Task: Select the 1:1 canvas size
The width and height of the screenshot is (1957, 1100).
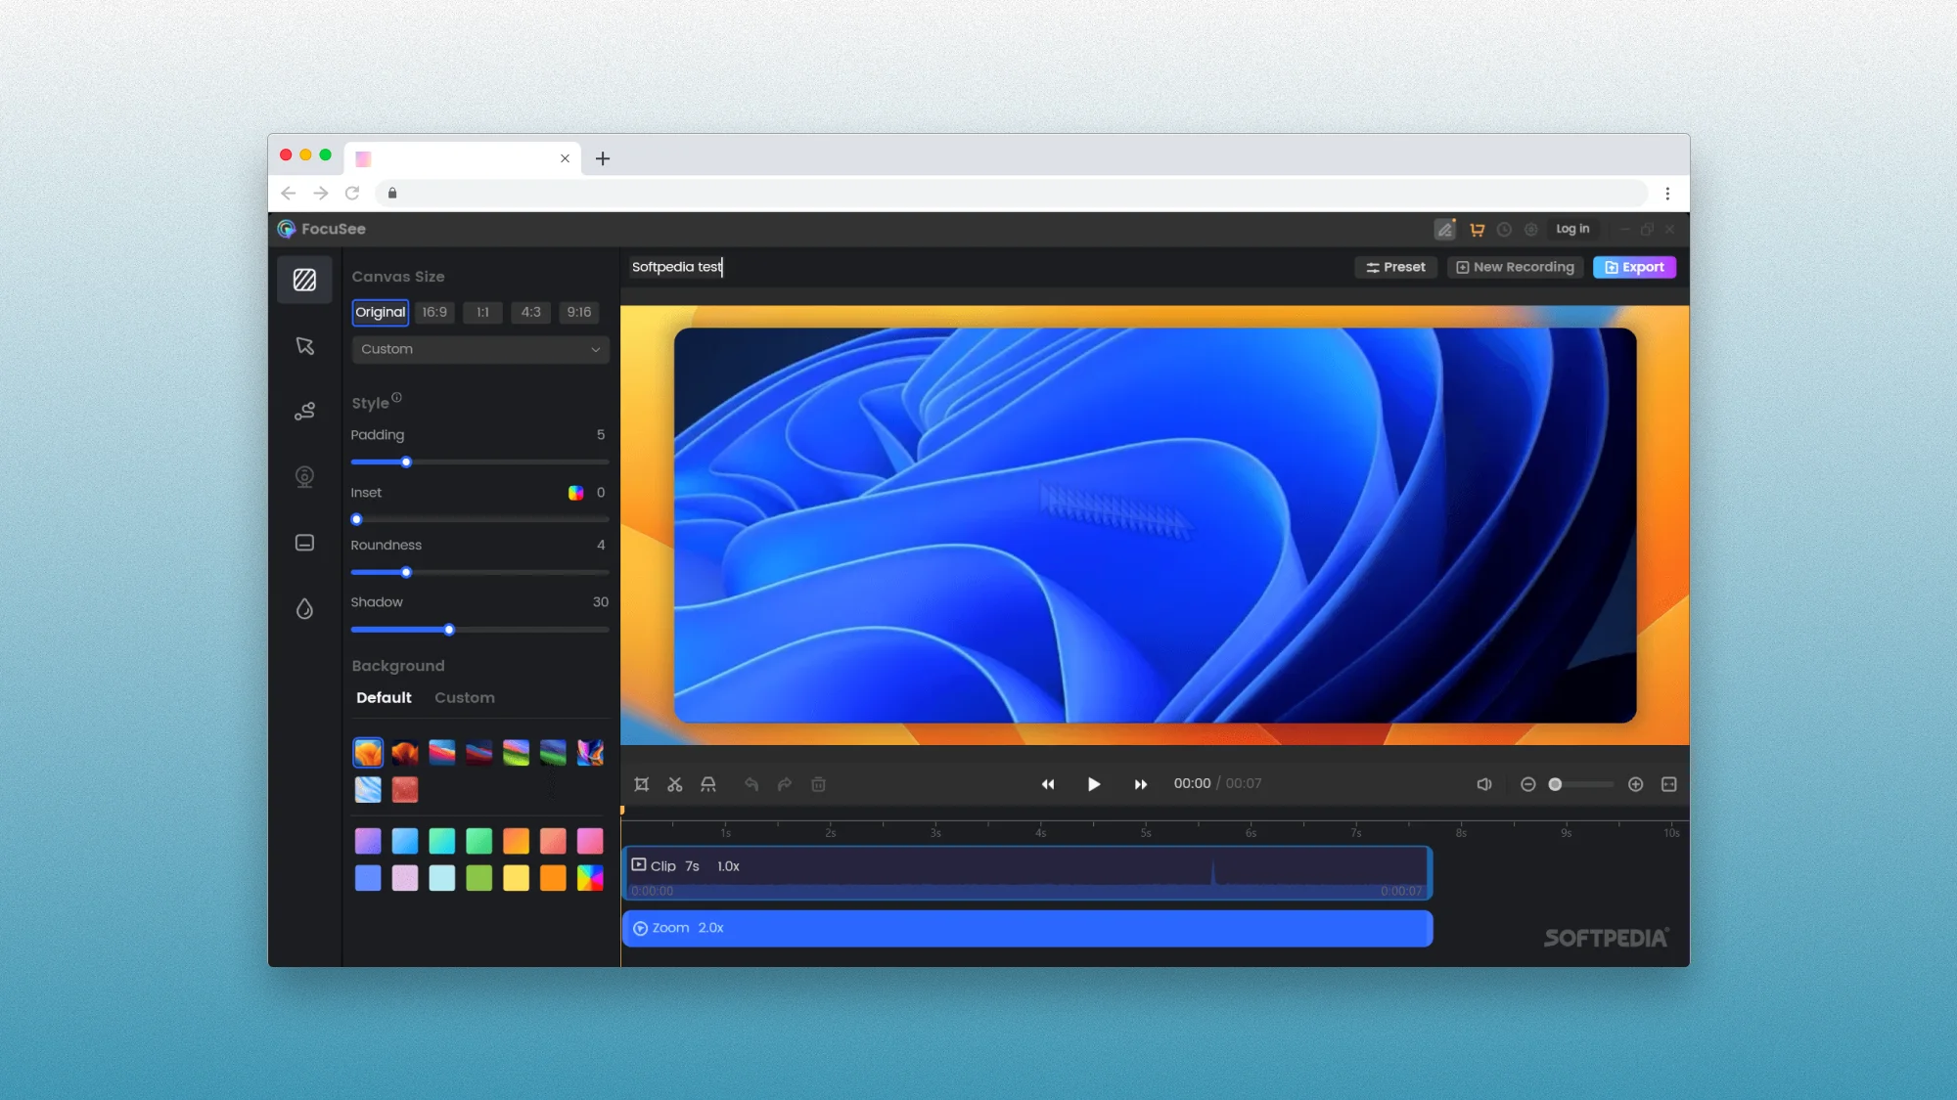Action: pyautogui.click(x=482, y=312)
